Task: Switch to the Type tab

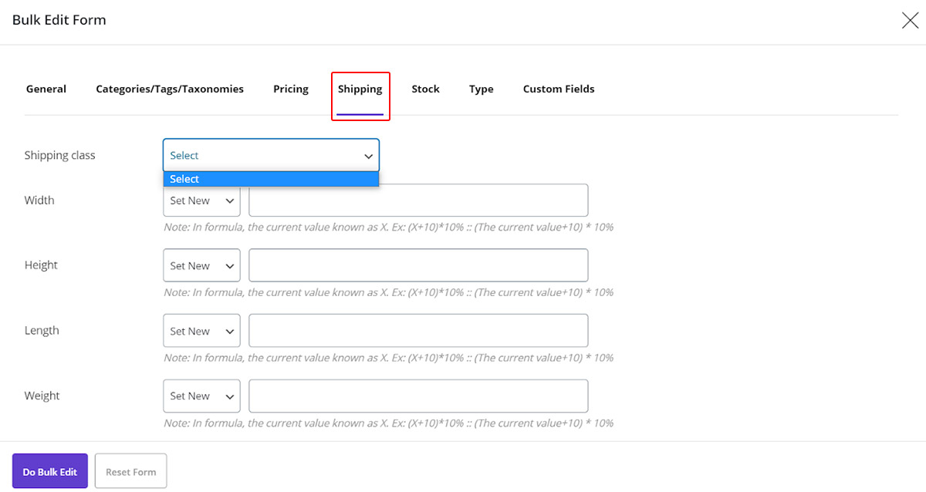Action: (x=481, y=89)
